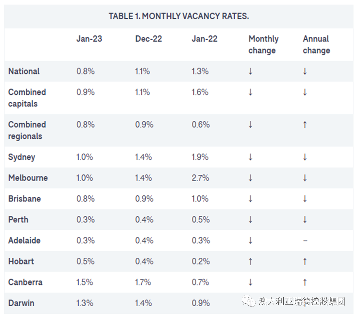Click Brisbane's monthly change down arrow

(x=250, y=199)
